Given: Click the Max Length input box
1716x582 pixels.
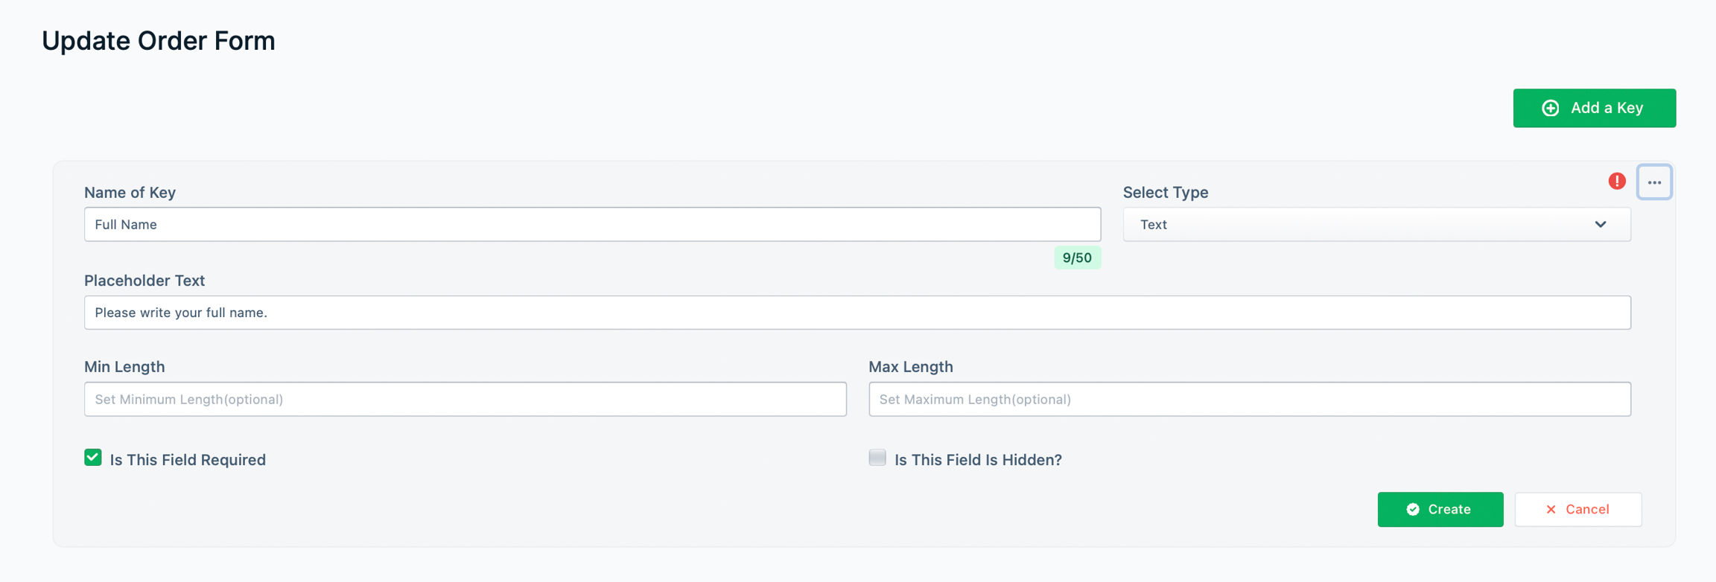Looking at the screenshot, I should (x=1249, y=399).
